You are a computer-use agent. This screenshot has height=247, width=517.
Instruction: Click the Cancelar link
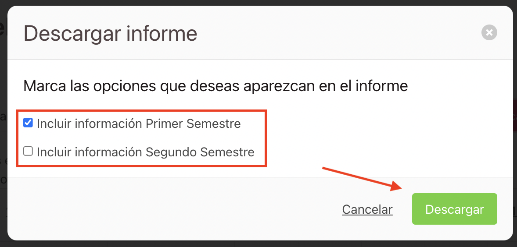point(367,209)
